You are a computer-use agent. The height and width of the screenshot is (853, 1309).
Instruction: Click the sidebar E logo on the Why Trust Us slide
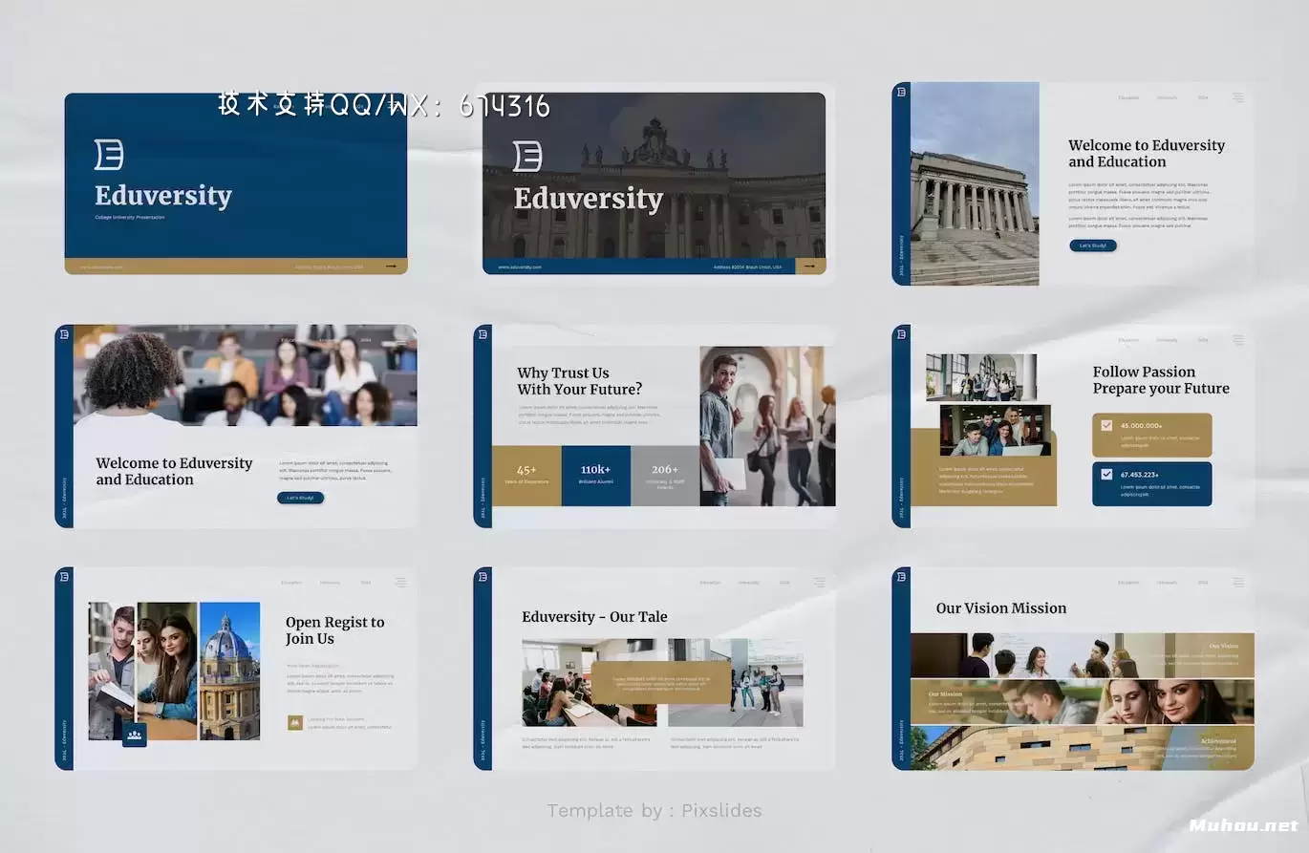pos(483,334)
